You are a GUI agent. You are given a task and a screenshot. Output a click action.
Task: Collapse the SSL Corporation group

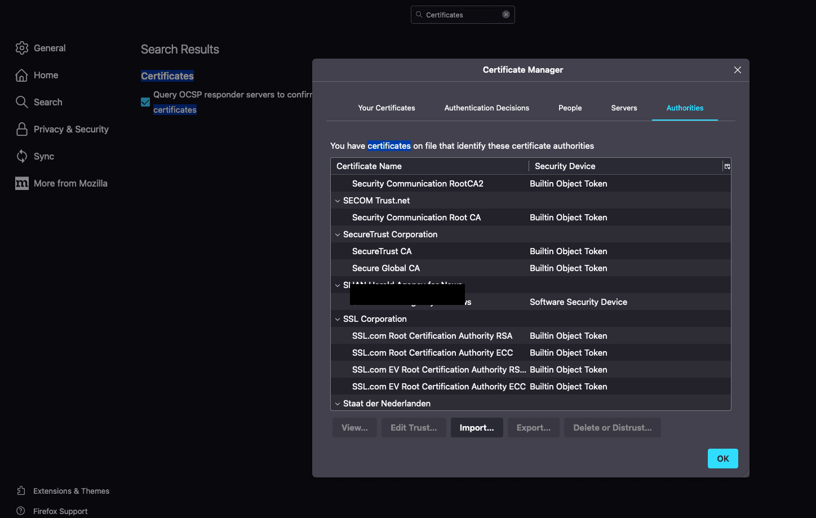(338, 319)
